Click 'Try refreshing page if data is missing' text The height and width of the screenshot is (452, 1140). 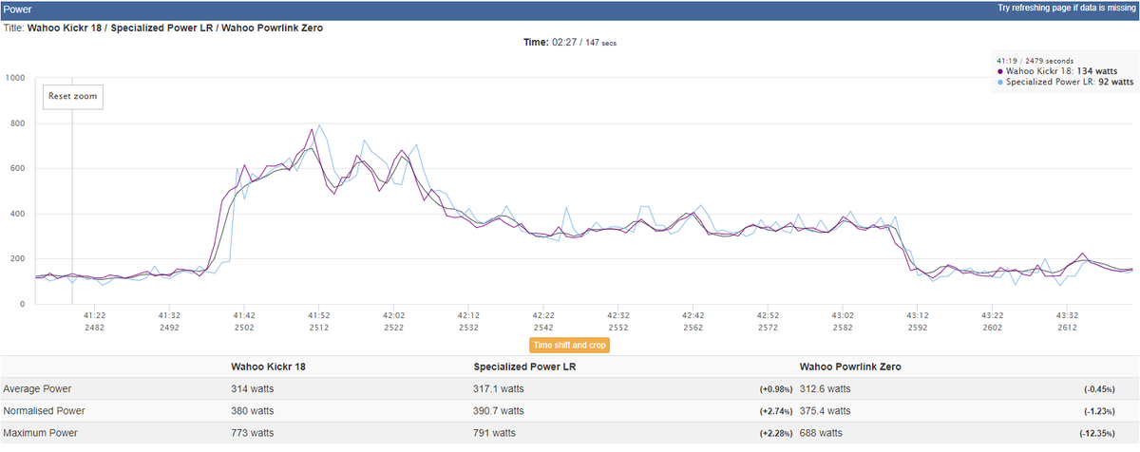click(x=1066, y=8)
